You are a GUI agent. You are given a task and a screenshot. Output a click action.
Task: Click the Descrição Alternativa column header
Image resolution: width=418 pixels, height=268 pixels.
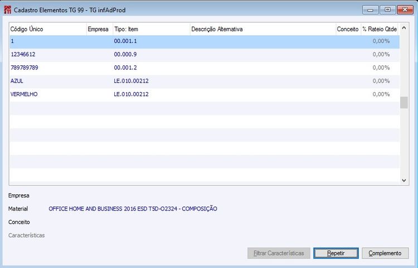(263, 29)
